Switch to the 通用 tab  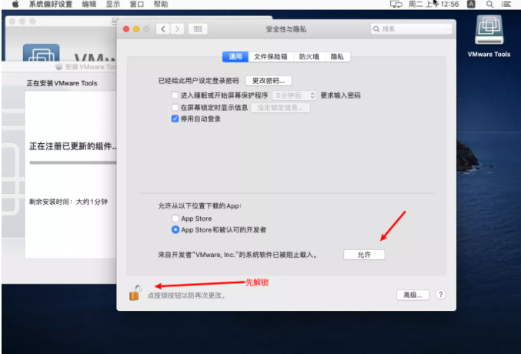(x=235, y=56)
